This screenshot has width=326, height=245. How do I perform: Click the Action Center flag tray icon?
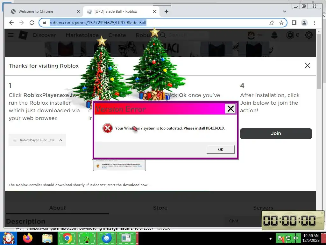[281, 238]
